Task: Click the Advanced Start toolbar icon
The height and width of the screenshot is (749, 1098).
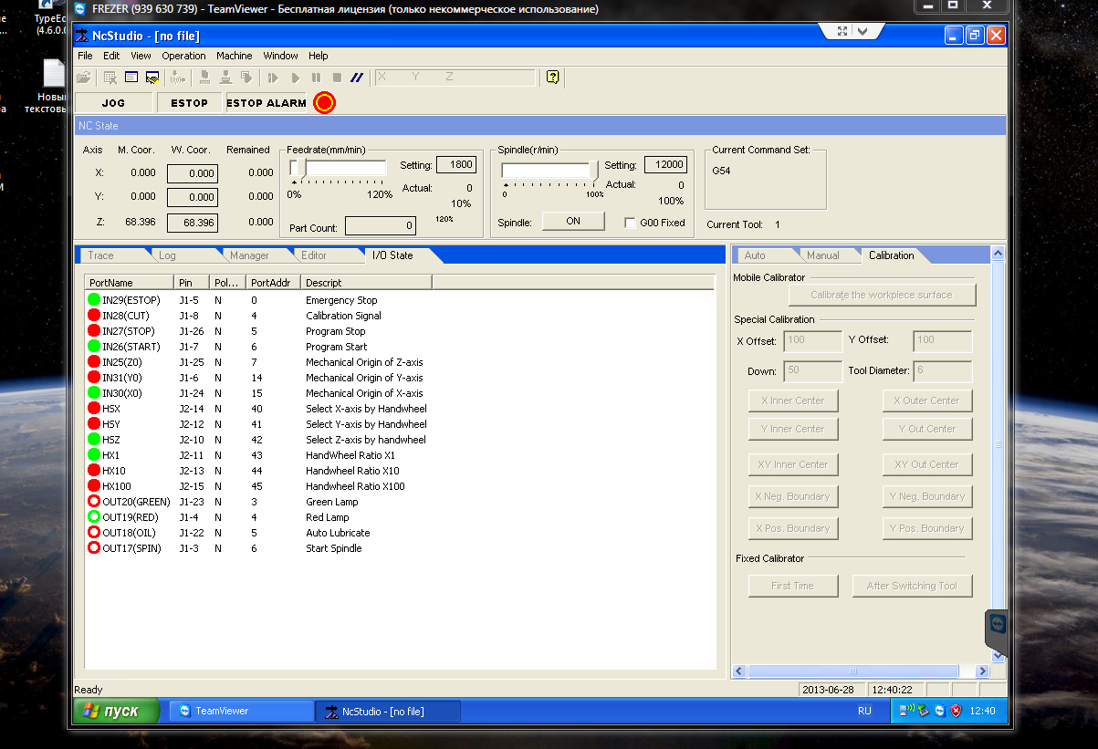Action: coord(273,78)
